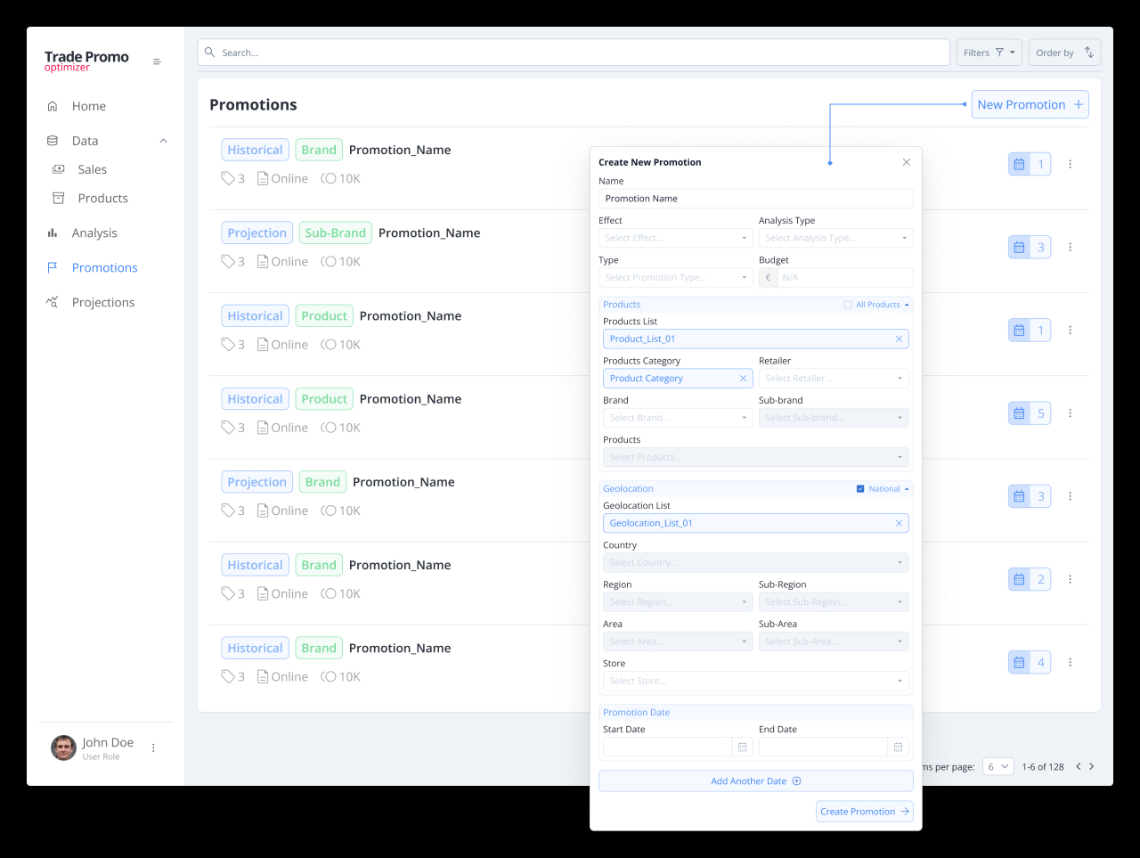Click the calendar badge on the first promotion
The width and height of the screenshot is (1140, 858).
click(x=1019, y=165)
